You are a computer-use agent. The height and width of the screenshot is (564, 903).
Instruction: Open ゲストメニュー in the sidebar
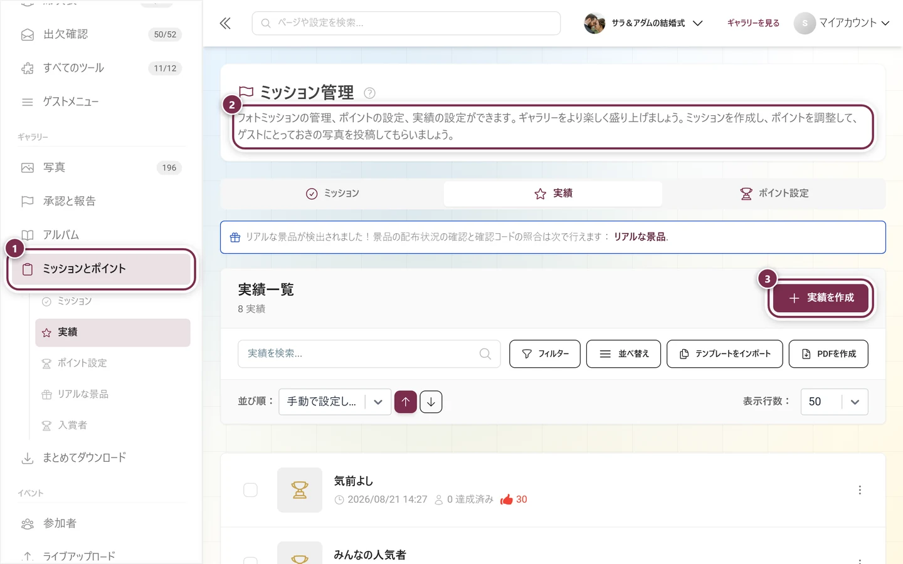[x=101, y=102]
